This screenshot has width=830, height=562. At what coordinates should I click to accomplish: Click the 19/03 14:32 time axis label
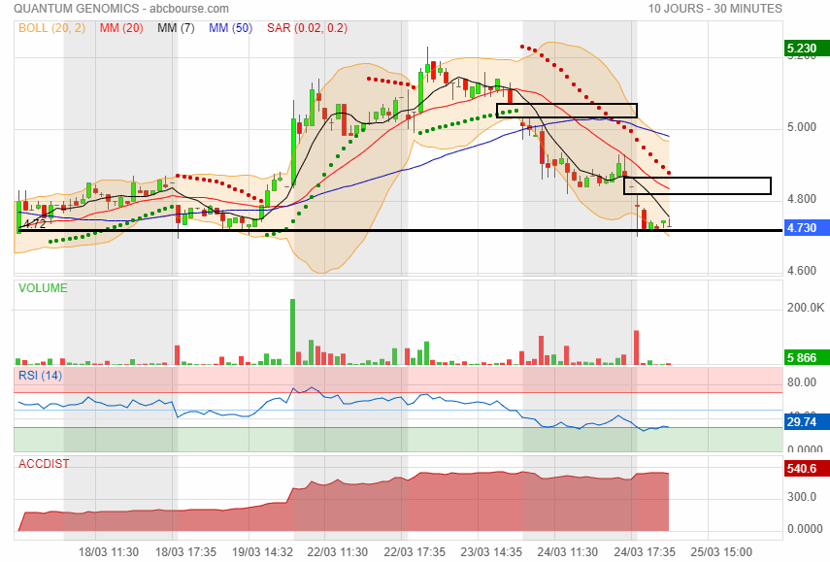tap(262, 552)
